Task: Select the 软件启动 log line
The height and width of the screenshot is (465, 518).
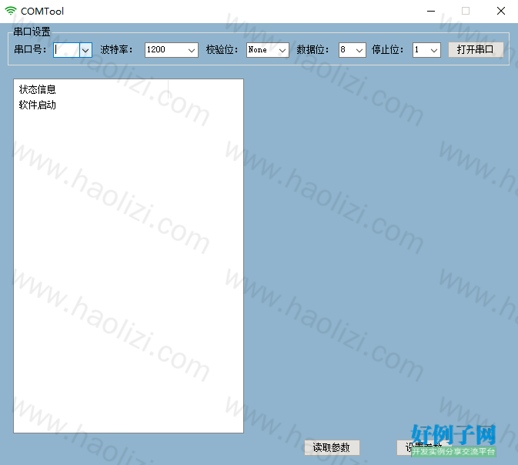Action: pyautogui.click(x=38, y=105)
